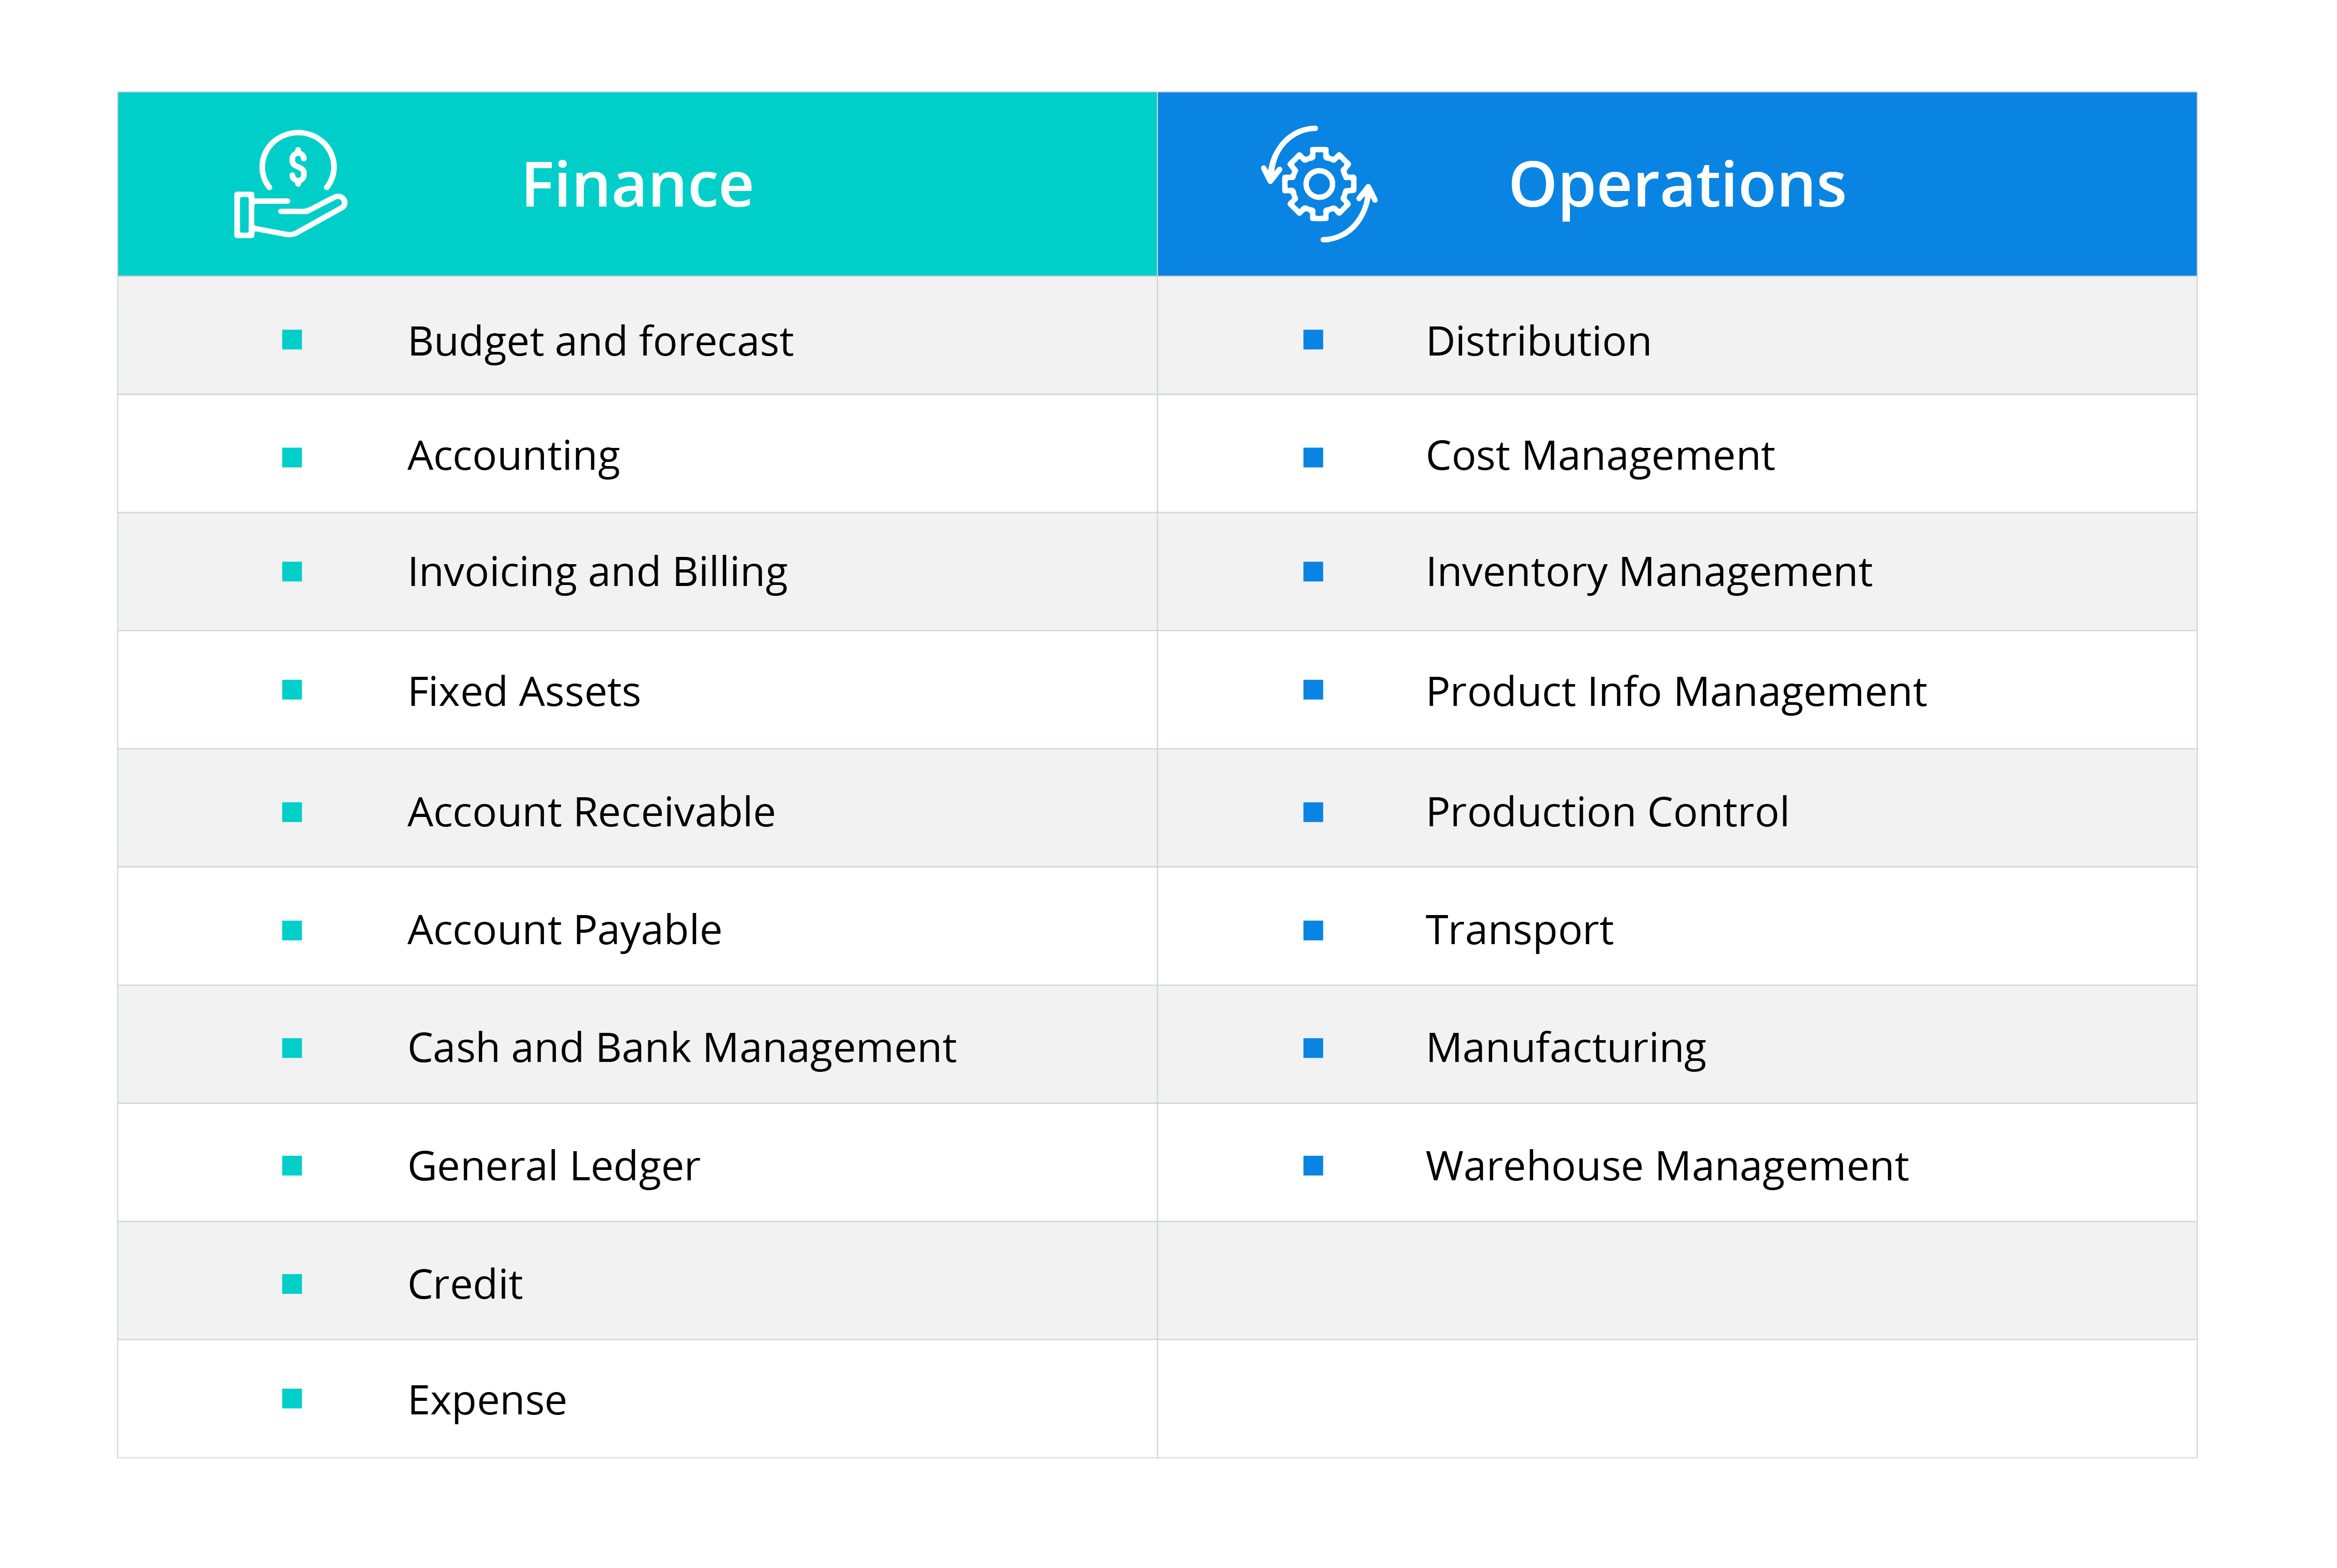This screenshot has height=1568, width=2337.
Task: Click the Operations gear-with-arrows icon
Action: click(x=1318, y=184)
